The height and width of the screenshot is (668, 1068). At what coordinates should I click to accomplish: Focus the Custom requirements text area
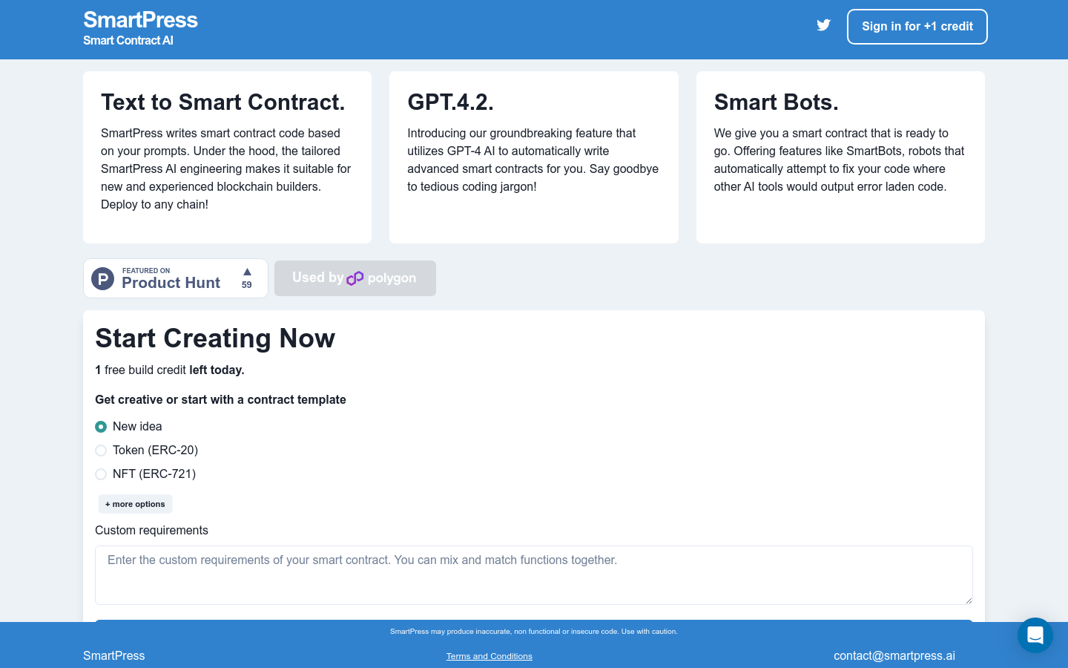(534, 575)
